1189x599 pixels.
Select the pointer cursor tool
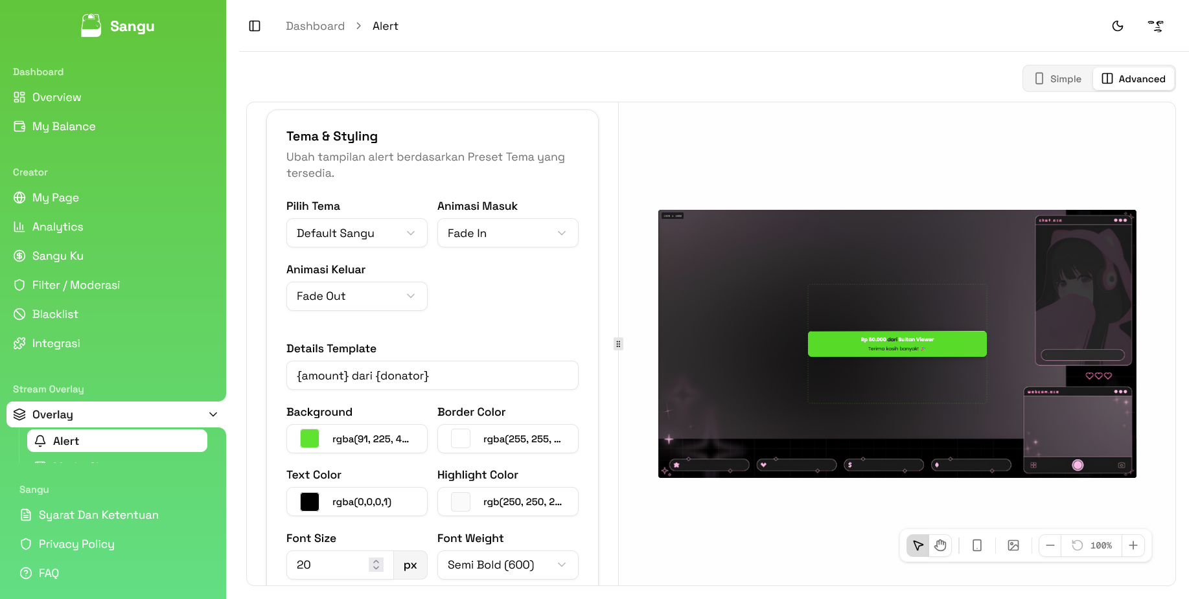point(918,545)
